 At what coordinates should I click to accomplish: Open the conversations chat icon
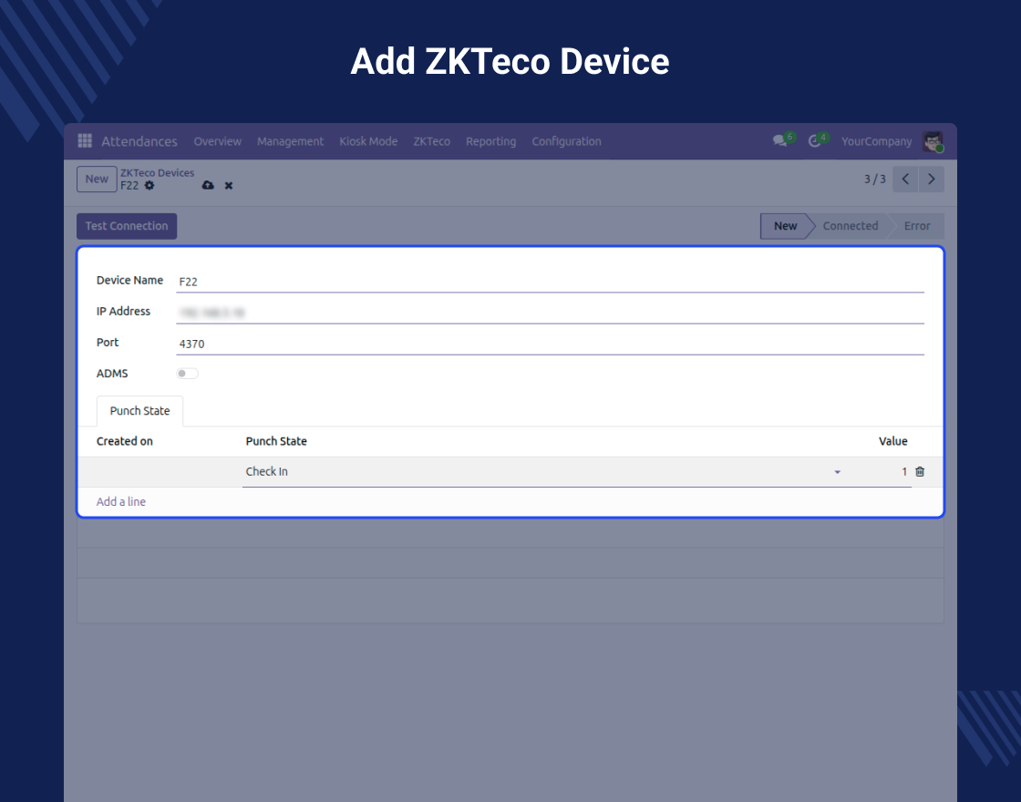click(779, 140)
